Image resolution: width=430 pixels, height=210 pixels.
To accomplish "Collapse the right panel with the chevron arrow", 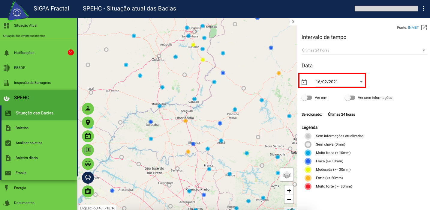I will point(293,21).
